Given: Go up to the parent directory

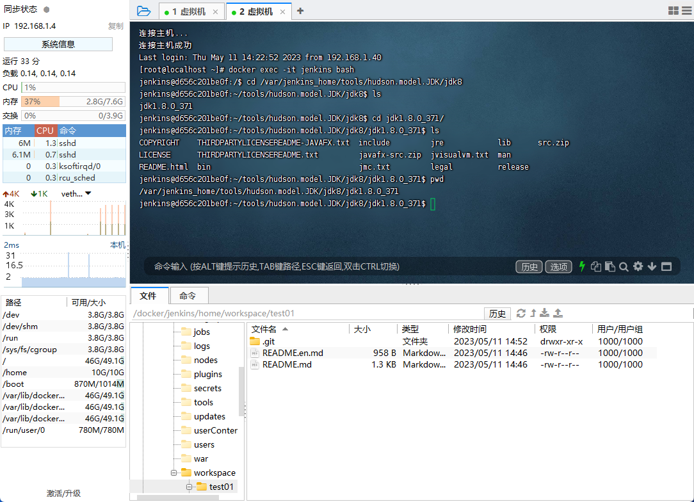Looking at the screenshot, I should click(533, 313).
